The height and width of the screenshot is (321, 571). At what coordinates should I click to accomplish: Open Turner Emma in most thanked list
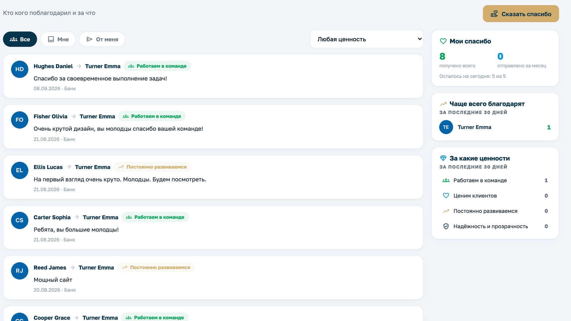pyautogui.click(x=474, y=127)
